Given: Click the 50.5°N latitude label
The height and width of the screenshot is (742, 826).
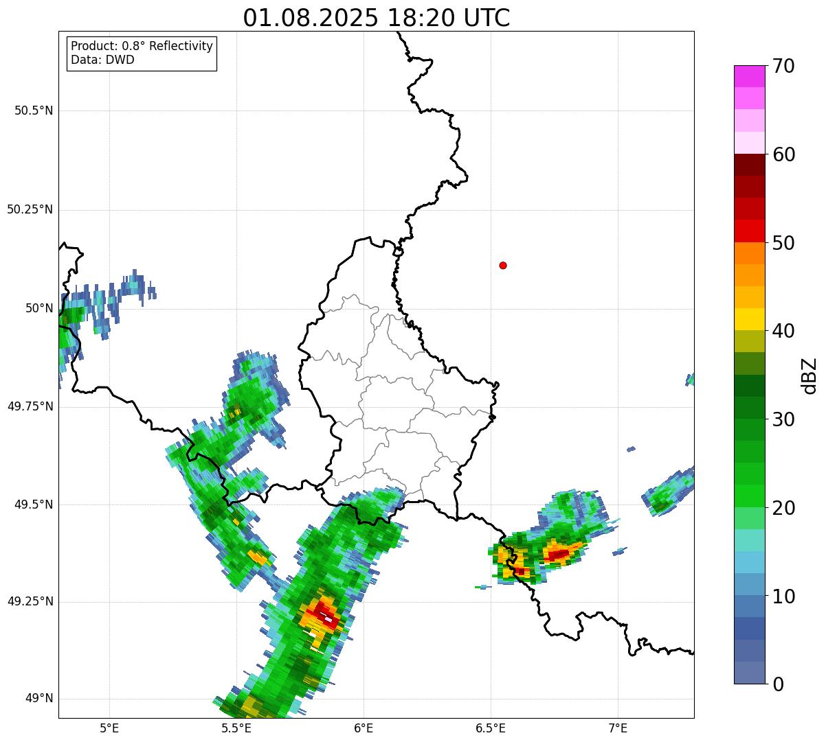Looking at the screenshot, I should (34, 111).
